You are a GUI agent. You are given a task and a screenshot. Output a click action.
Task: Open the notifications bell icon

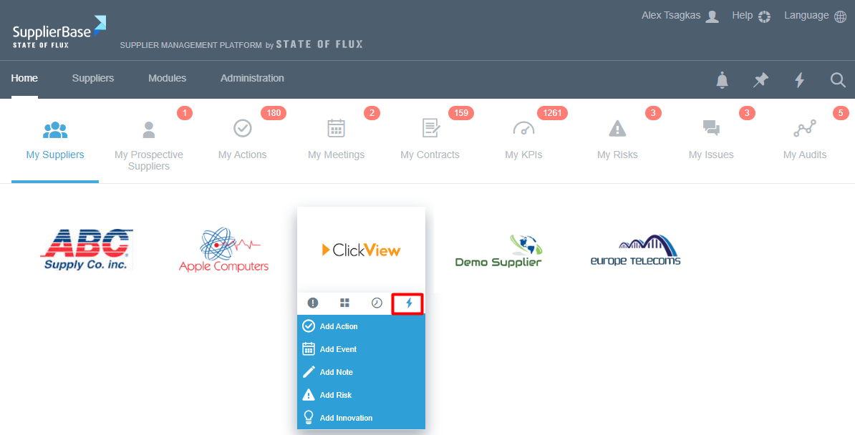[723, 80]
